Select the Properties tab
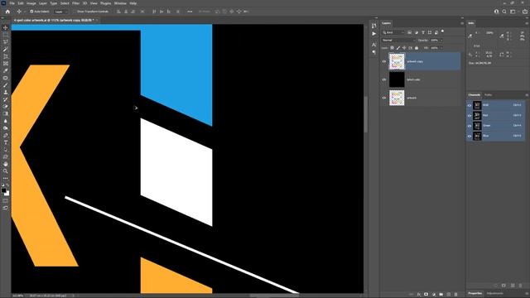Screen dimensions: 530x298 pos(475,293)
